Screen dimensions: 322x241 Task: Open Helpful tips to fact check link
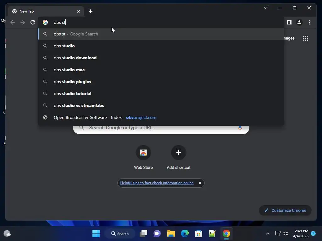click(157, 183)
